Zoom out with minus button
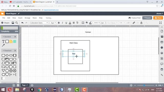164x92 pixels. pyautogui.click(x=135, y=85)
